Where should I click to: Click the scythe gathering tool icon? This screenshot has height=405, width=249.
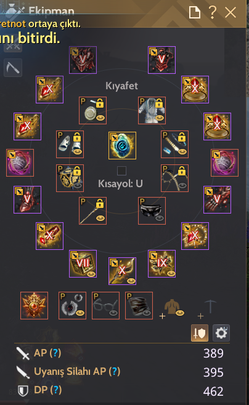coord(13,68)
